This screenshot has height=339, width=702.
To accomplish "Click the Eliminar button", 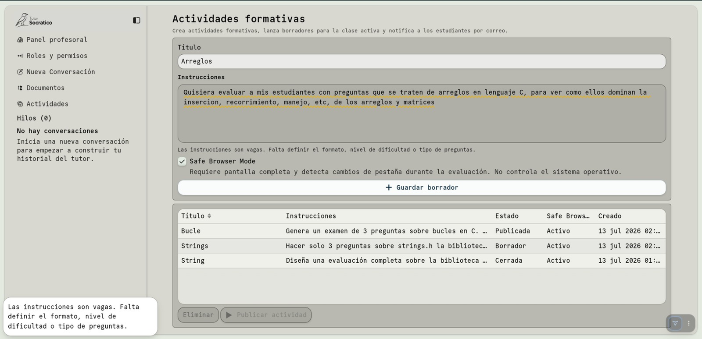I will point(198,315).
